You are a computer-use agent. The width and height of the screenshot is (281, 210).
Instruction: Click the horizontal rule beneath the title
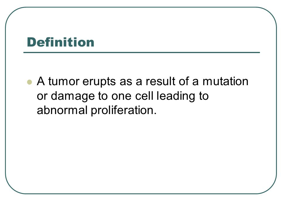tap(142, 52)
